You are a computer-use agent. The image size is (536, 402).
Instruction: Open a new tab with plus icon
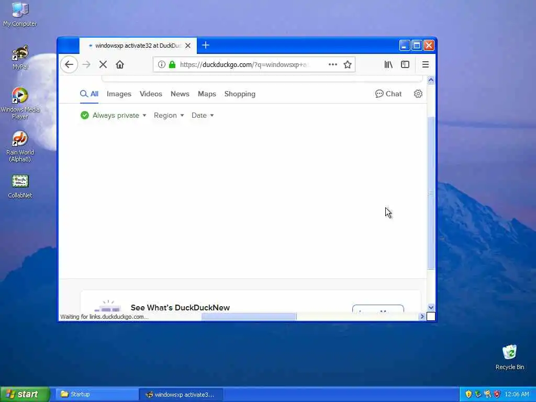[x=205, y=45]
